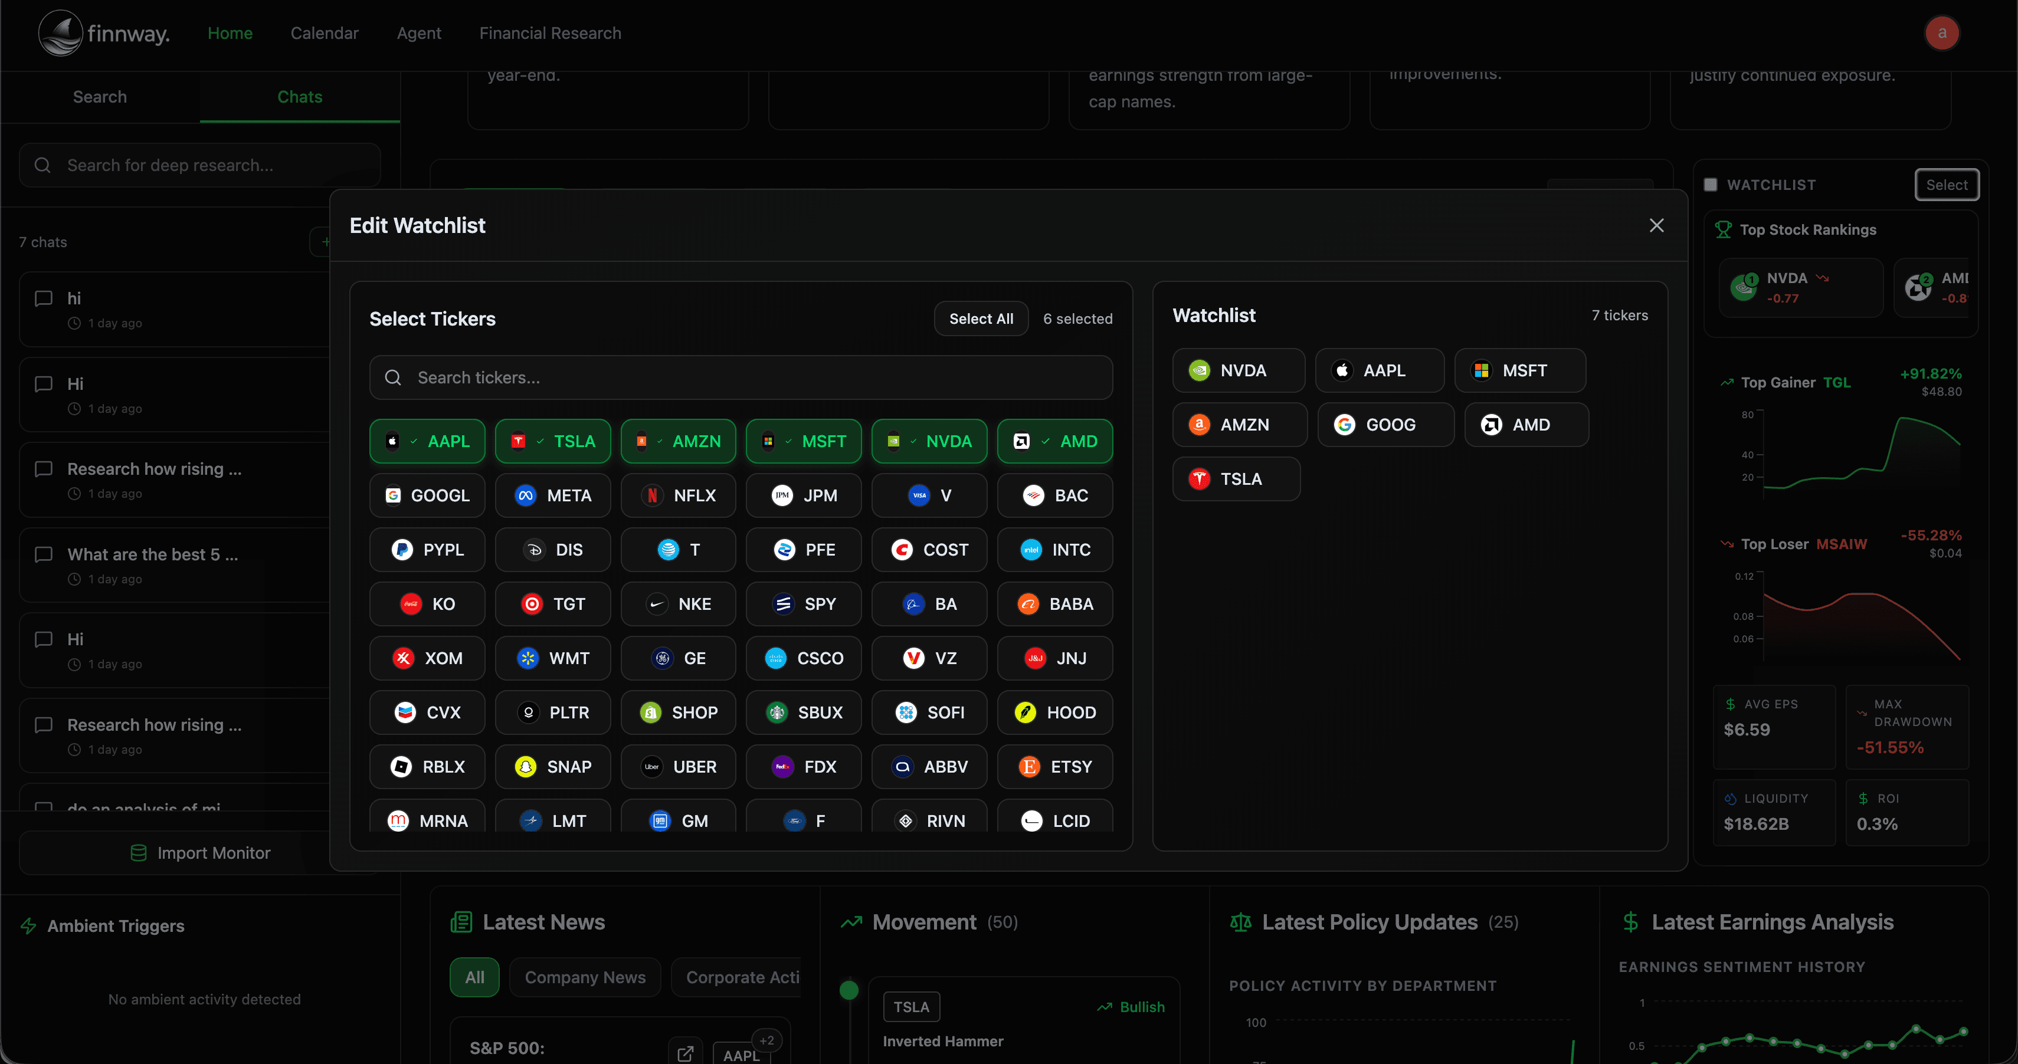Toggle the TSLA ticker selection off
Viewport: 2018px width, 1064px height.
tap(553, 442)
